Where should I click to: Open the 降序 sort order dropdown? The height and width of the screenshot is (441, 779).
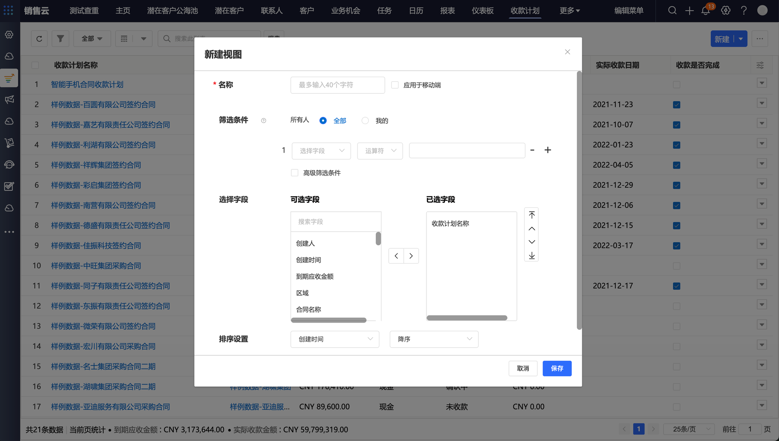[x=434, y=339]
